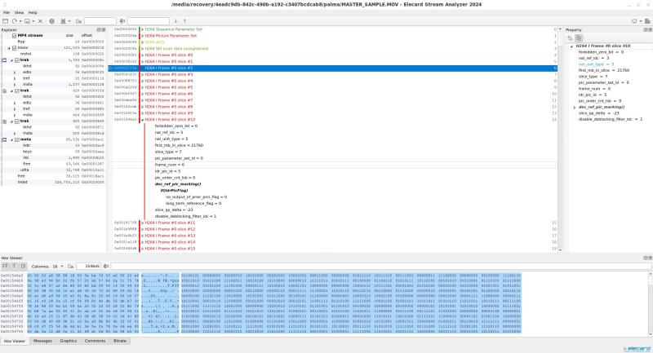Click the save toolbar icon
This screenshot has height=353, width=653.
[27, 21]
